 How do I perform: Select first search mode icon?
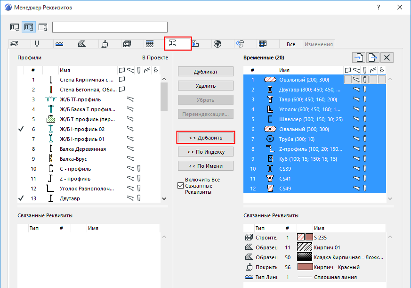(15, 27)
